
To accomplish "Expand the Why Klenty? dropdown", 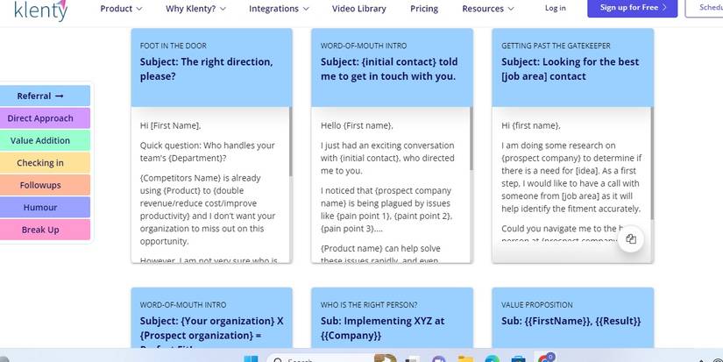I will [x=195, y=9].
